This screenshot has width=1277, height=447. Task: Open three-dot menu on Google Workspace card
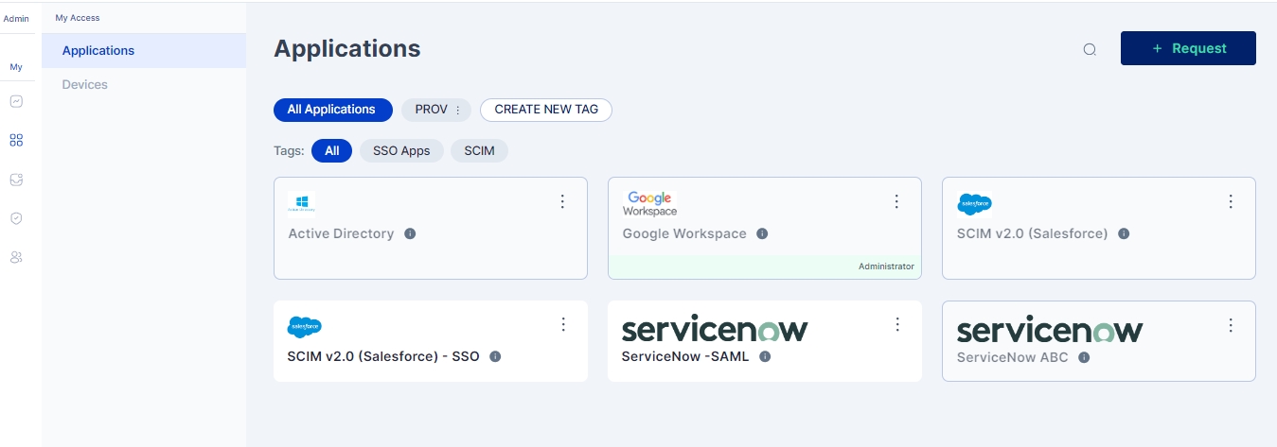(x=897, y=201)
